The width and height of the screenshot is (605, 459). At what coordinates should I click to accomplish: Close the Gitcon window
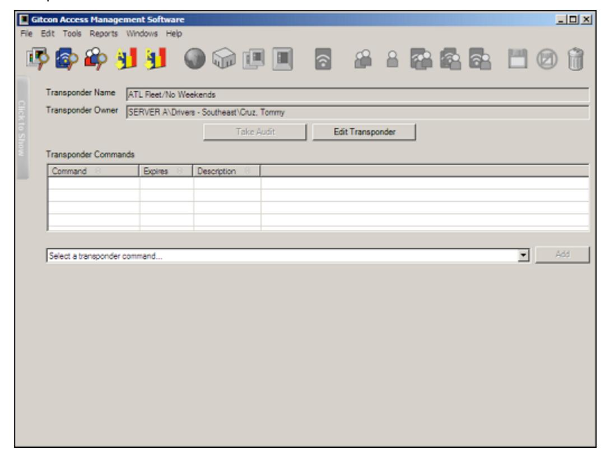pos(587,19)
